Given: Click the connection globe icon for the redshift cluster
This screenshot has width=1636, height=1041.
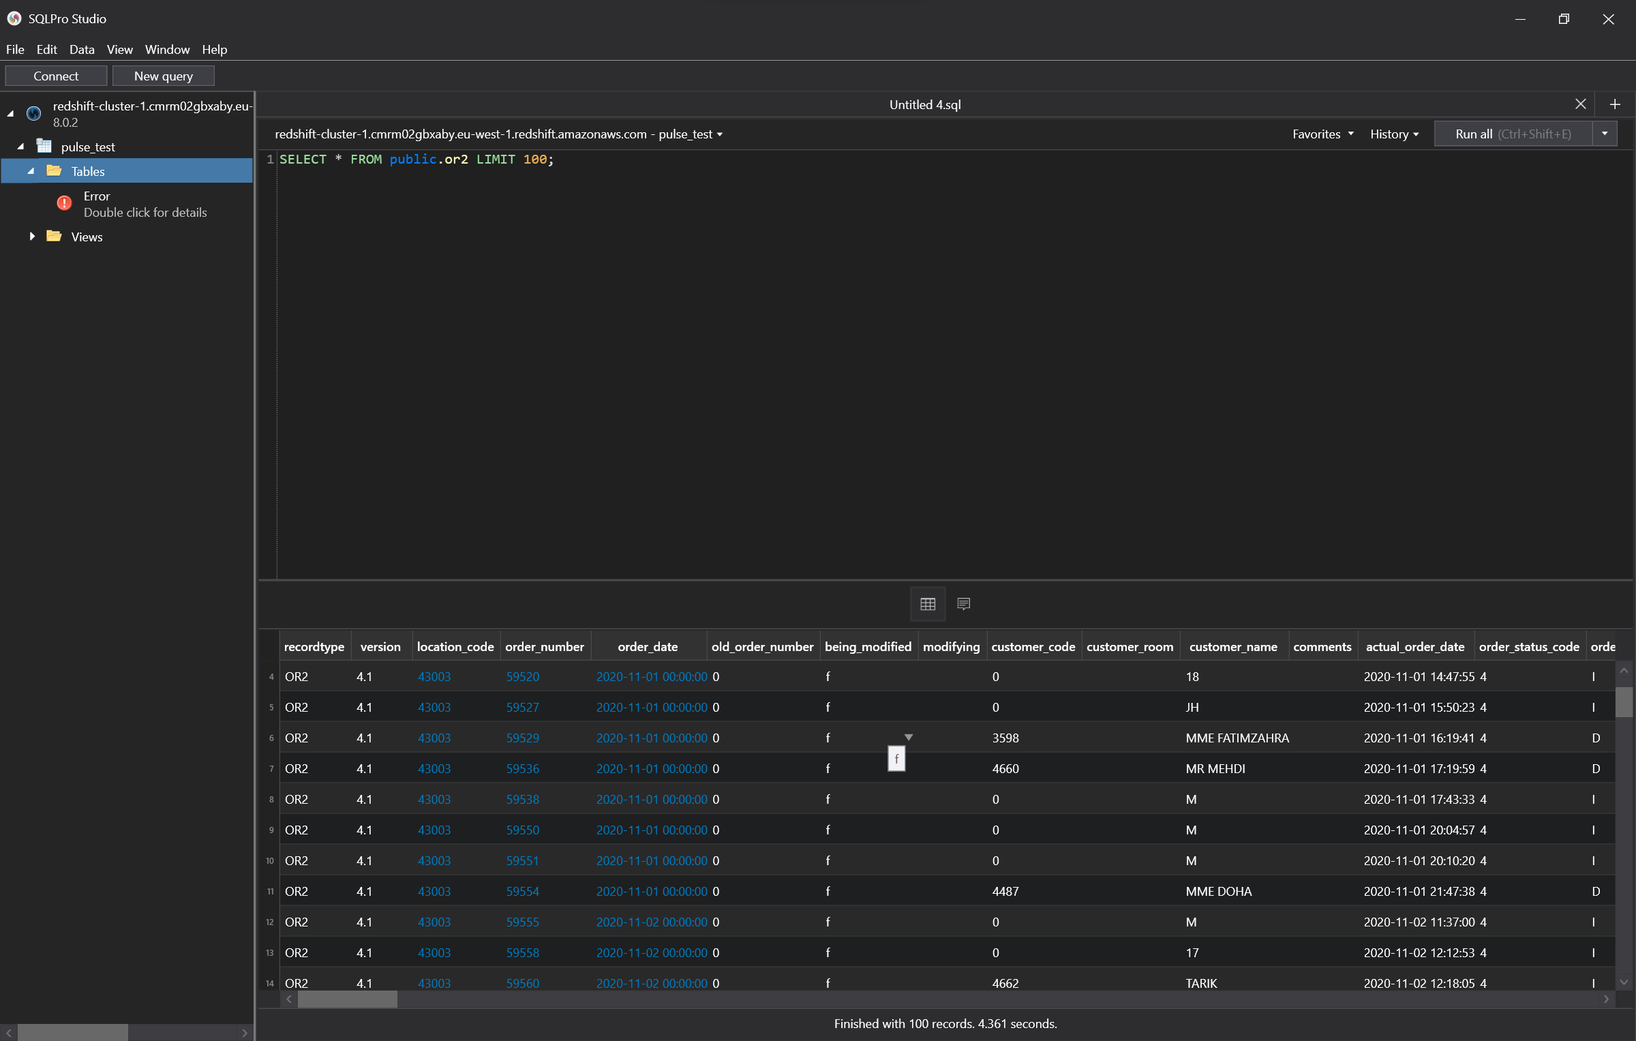Looking at the screenshot, I should pos(33,113).
